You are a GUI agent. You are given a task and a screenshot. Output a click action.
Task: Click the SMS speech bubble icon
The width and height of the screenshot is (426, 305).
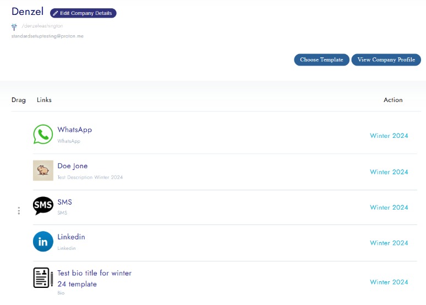pyautogui.click(x=43, y=206)
